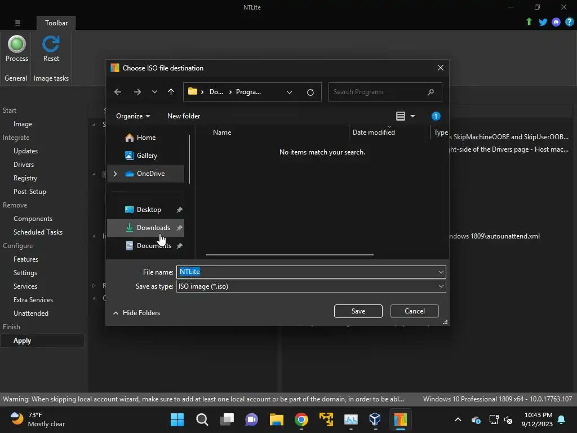Open the Post-Setup page
The height and width of the screenshot is (433, 577).
click(x=30, y=192)
